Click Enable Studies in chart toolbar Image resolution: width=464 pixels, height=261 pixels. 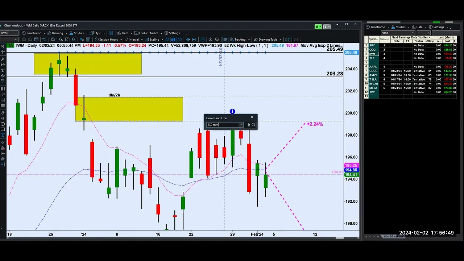tap(149, 33)
